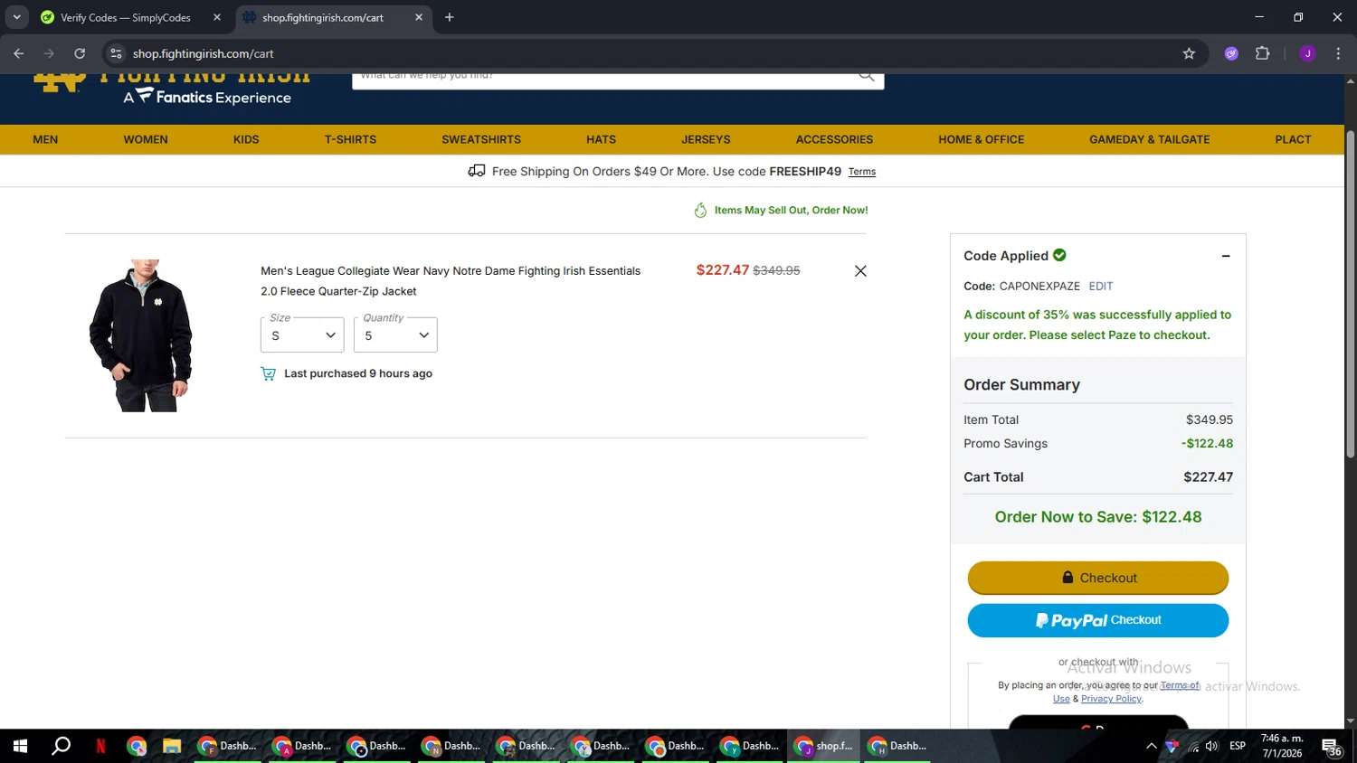The width and height of the screenshot is (1357, 763).
Task: Close the shop.fightingirish.com/cart tab
Action: 419,17
